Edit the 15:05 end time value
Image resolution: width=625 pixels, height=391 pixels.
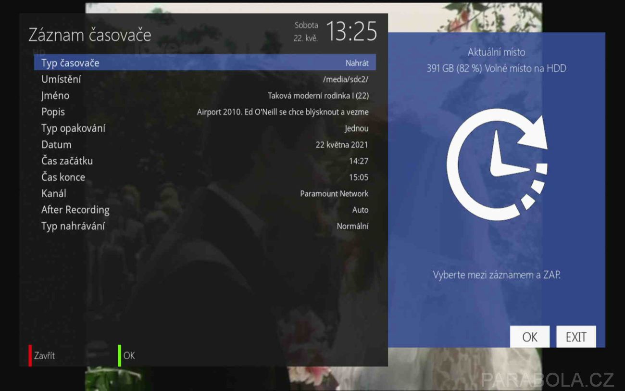[359, 177]
